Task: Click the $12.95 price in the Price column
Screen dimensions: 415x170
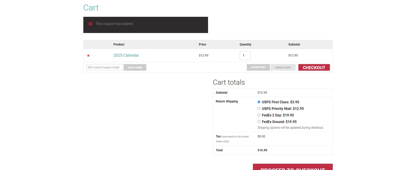Action: click(204, 55)
